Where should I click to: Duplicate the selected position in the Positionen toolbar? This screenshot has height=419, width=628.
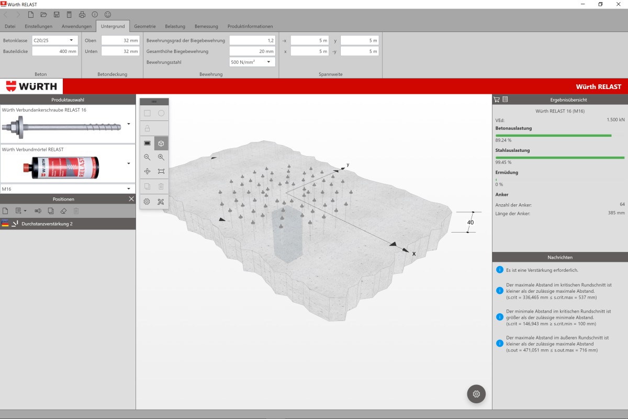coord(51,211)
